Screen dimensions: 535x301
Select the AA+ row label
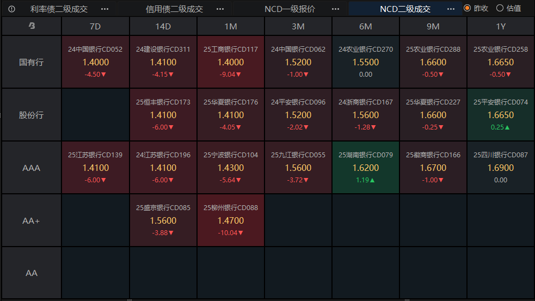pos(32,220)
